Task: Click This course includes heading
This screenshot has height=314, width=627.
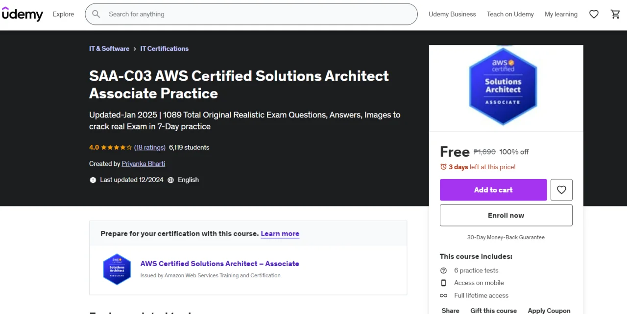Action: 476,256
